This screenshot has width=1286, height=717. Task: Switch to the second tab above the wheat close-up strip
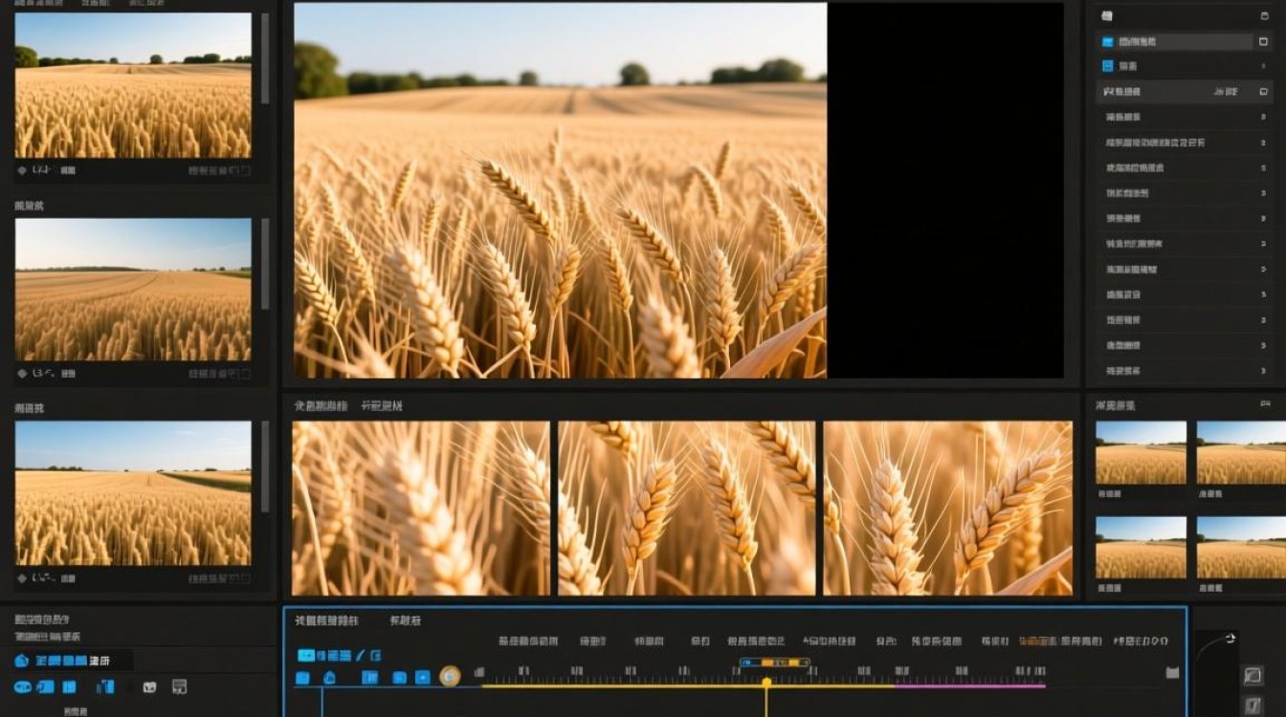click(382, 406)
